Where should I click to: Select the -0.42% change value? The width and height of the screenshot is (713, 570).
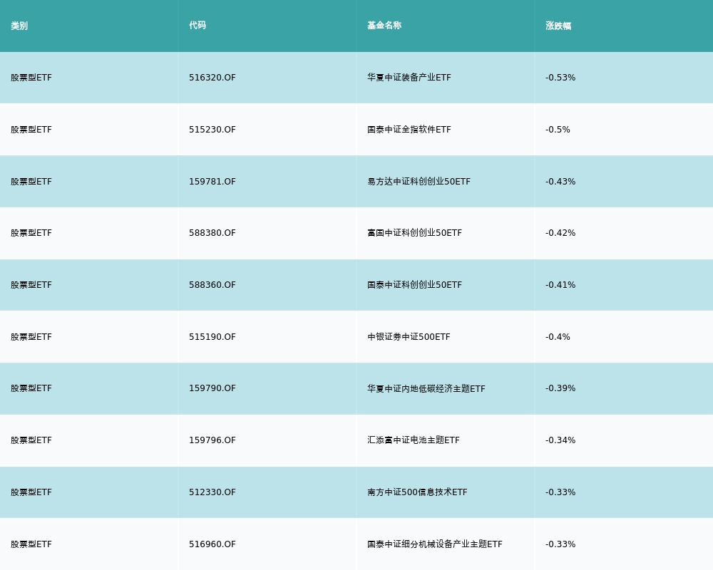(560, 233)
